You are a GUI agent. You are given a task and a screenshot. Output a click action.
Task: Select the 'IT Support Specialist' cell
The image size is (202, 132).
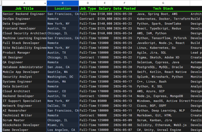point(24,101)
